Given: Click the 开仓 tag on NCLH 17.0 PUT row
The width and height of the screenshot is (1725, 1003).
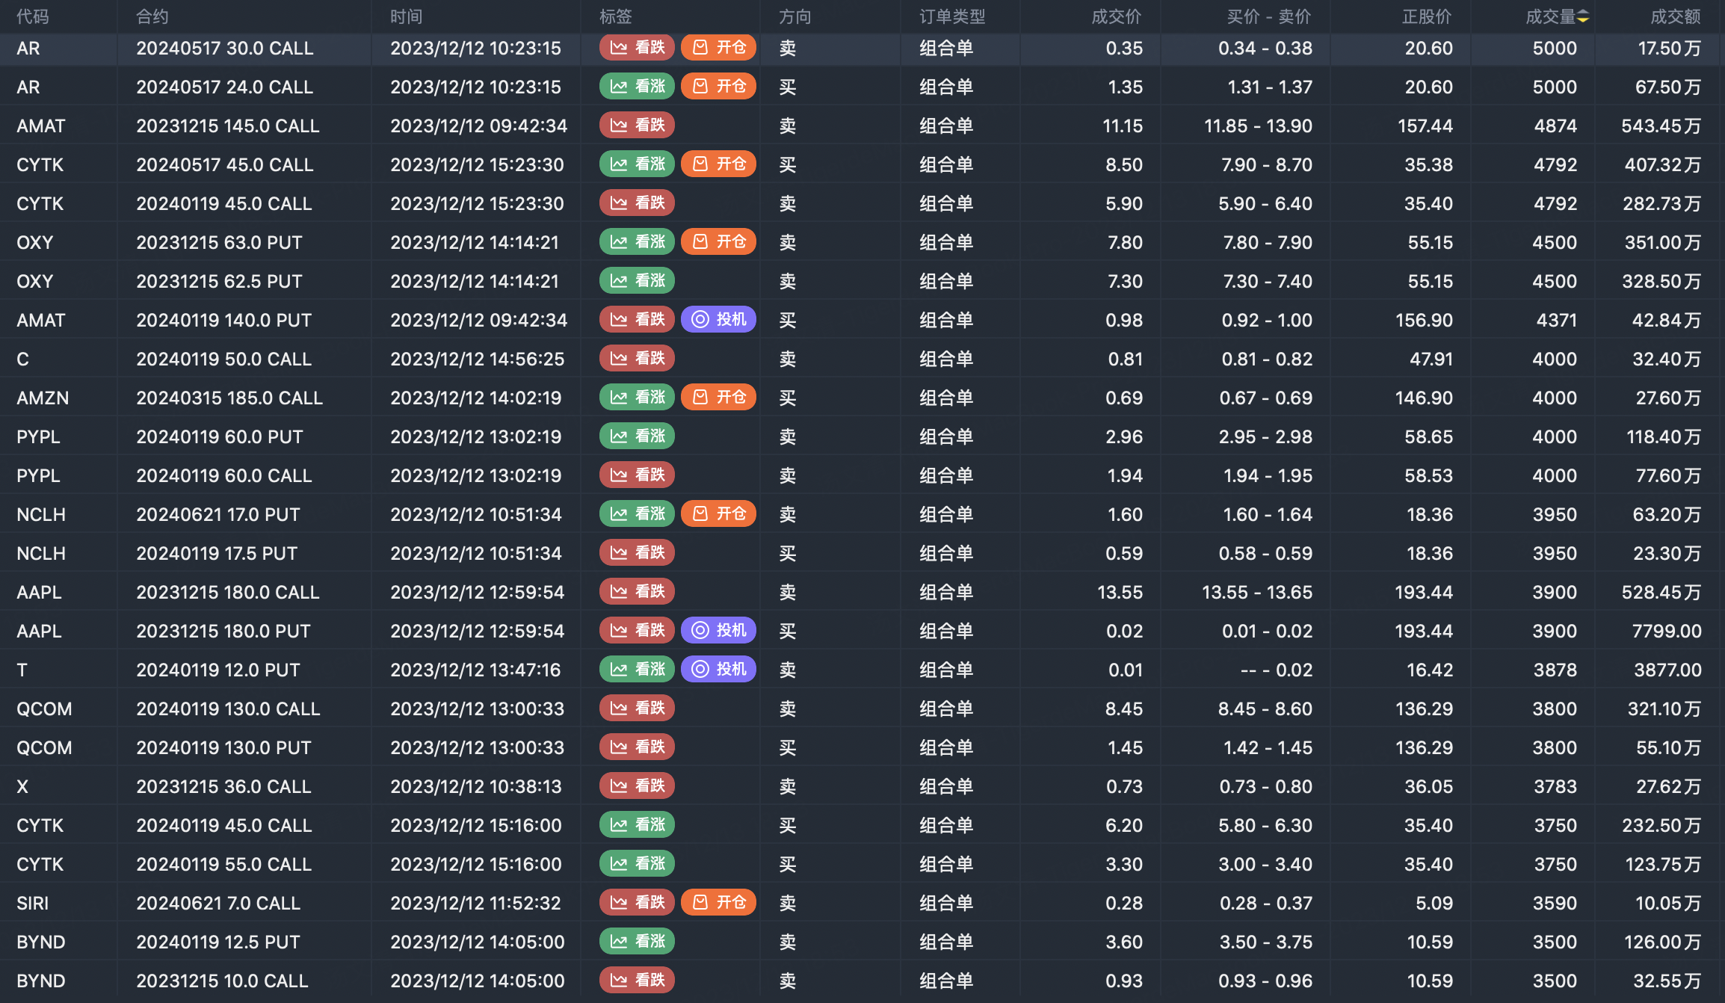Looking at the screenshot, I should pos(718,514).
